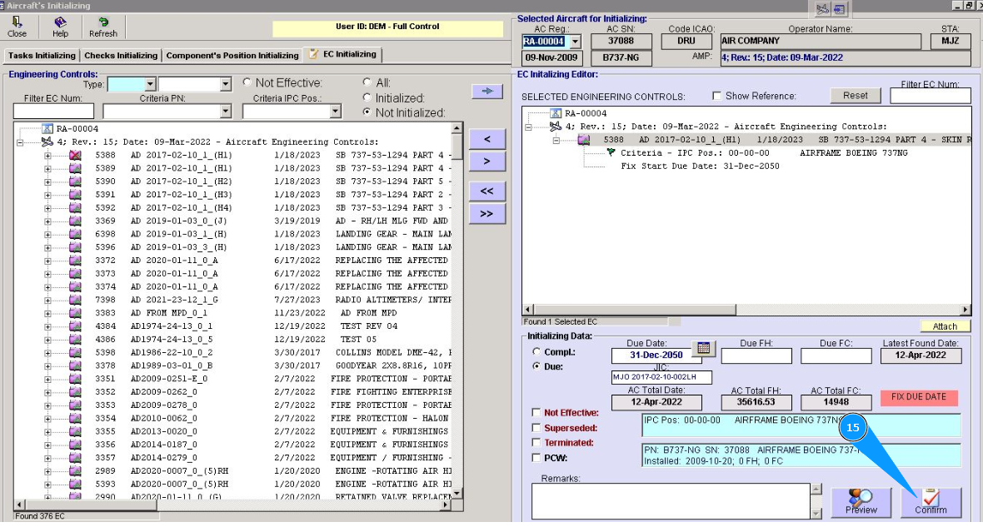Click the Reset button
983x527 pixels.
pos(855,96)
